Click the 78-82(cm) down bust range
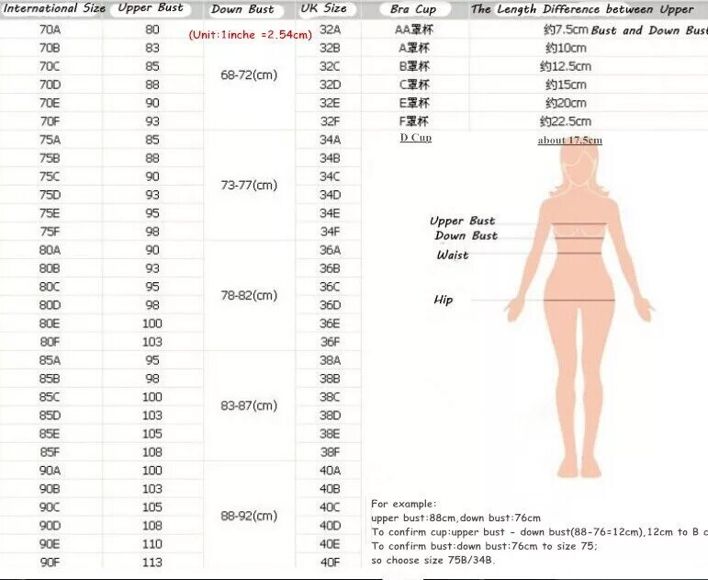 click(249, 296)
